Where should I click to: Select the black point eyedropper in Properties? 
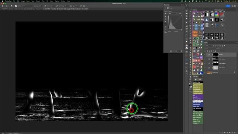coord(165,16)
